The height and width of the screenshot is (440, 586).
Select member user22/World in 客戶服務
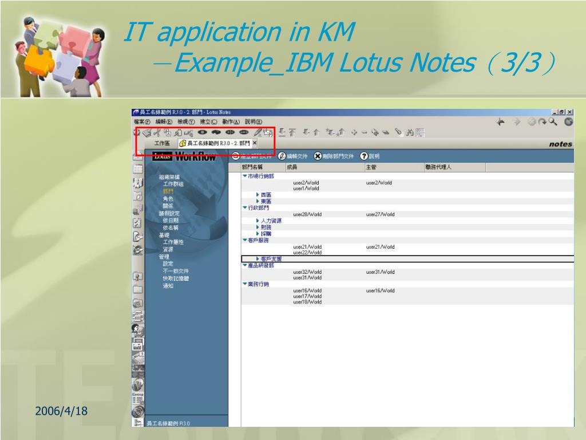tap(307, 253)
